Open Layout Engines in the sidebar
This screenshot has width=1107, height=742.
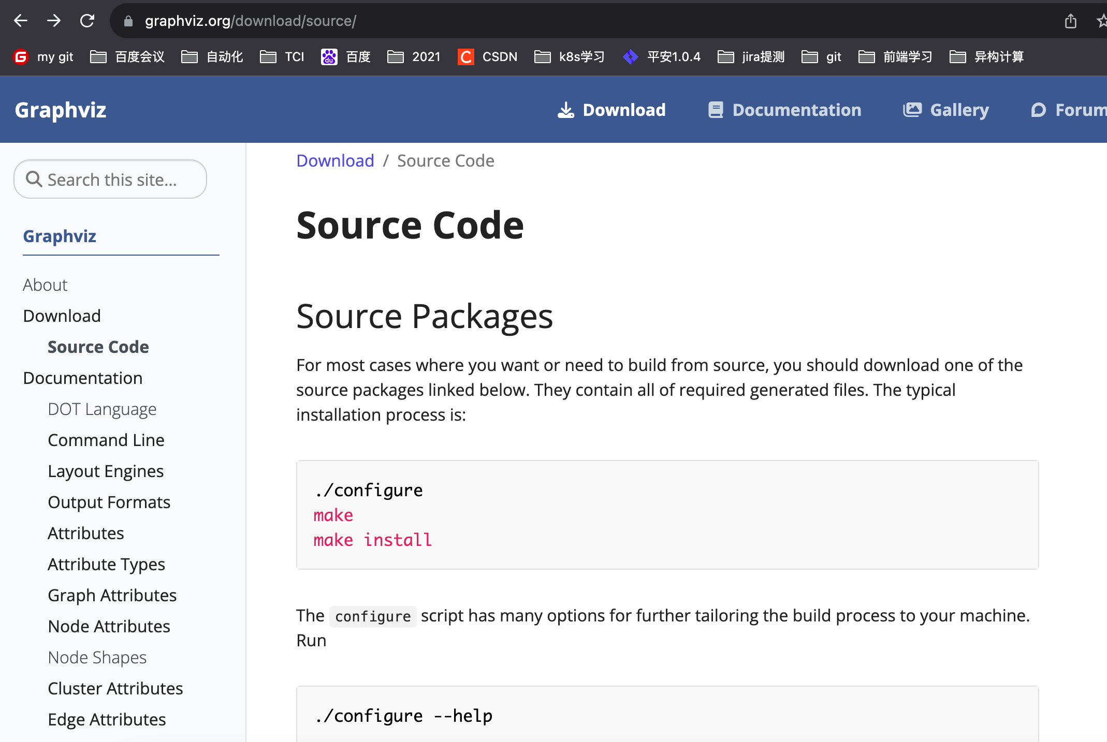click(x=106, y=471)
